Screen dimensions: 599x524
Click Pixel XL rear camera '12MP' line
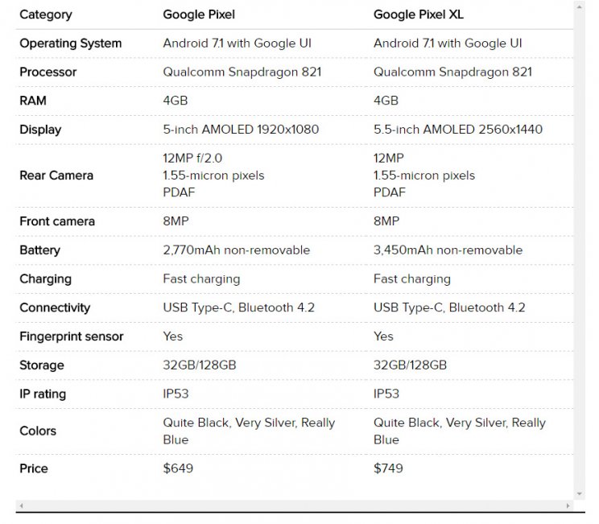(389, 158)
